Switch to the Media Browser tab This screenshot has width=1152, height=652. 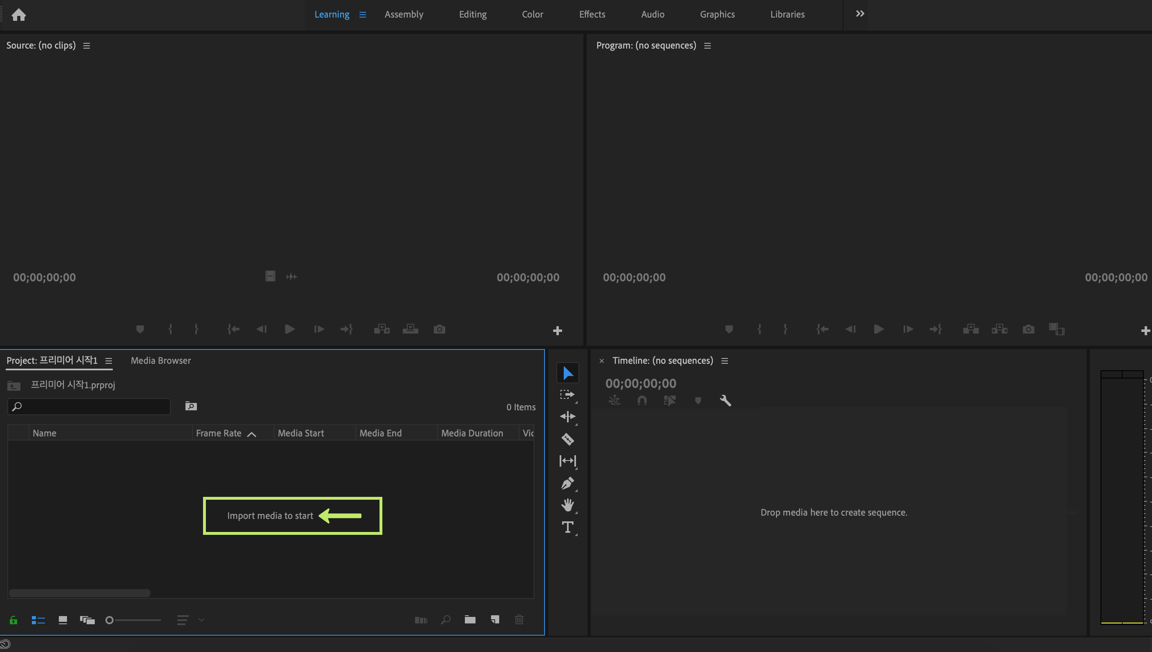161,360
